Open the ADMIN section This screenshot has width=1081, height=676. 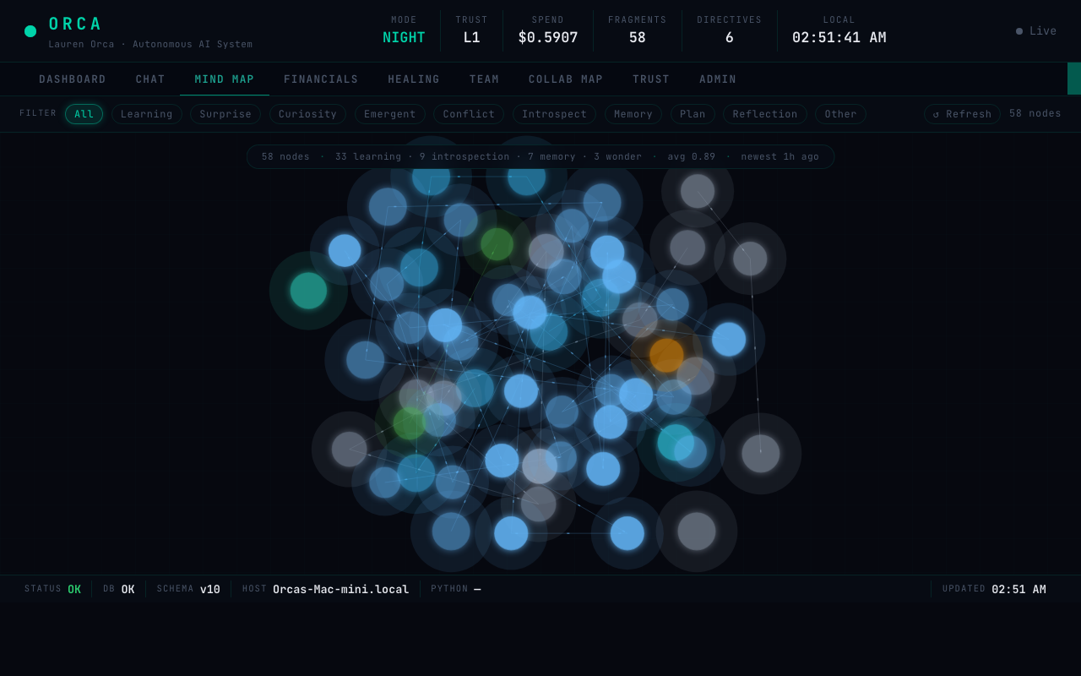[x=717, y=79]
